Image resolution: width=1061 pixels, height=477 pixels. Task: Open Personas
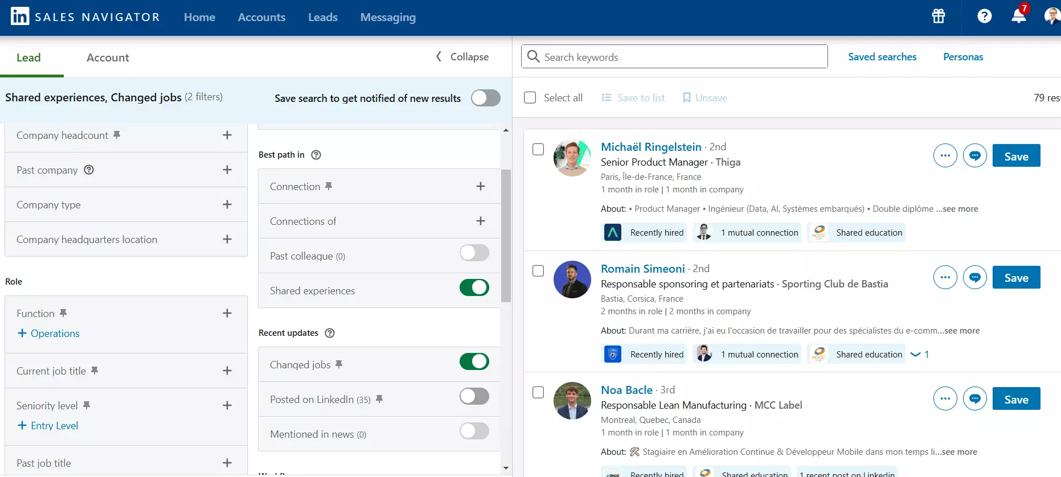pos(963,56)
